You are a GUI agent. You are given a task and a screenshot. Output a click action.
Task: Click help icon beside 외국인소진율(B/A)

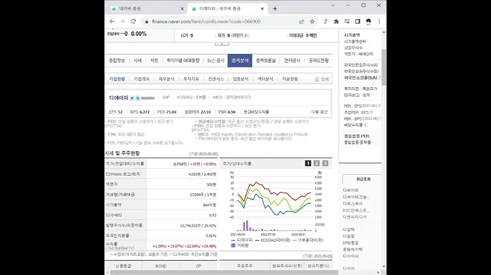click(380, 78)
